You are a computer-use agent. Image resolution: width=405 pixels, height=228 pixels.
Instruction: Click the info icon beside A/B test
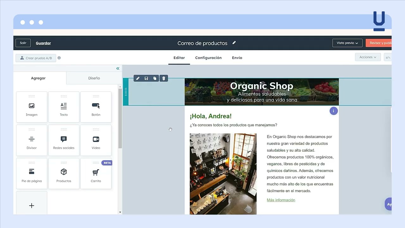tap(59, 58)
